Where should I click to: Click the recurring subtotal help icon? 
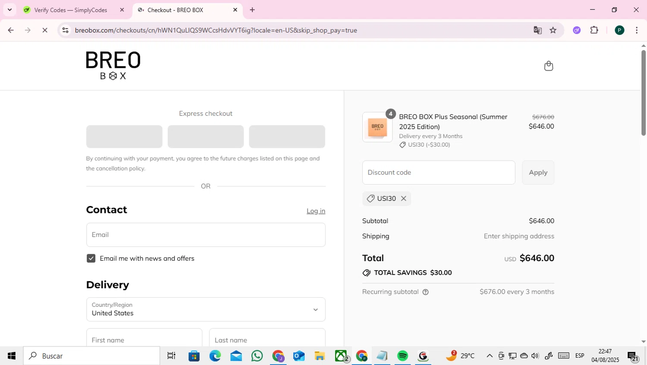click(x=425, y=292)
